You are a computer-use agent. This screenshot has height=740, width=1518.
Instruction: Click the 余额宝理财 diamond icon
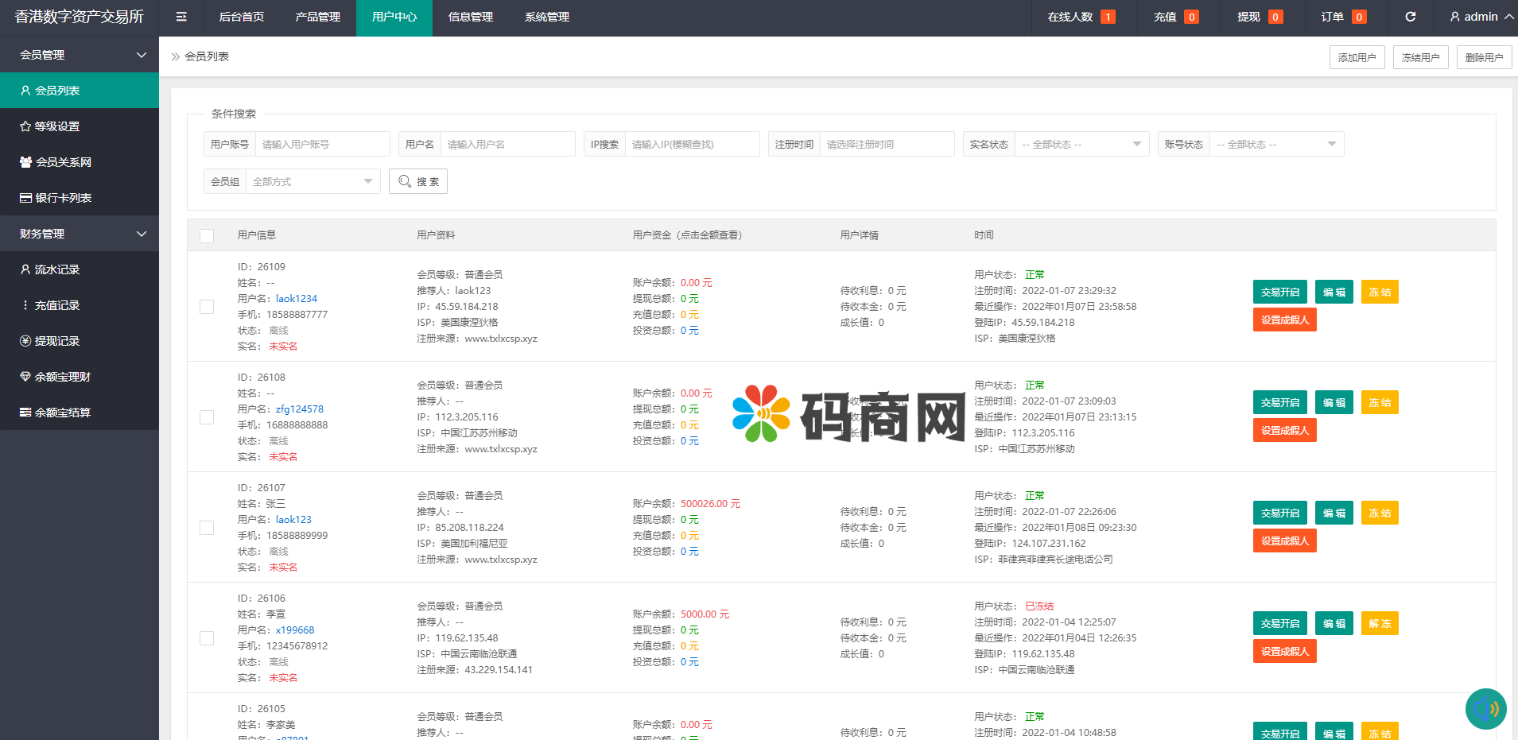click(25, 377)
